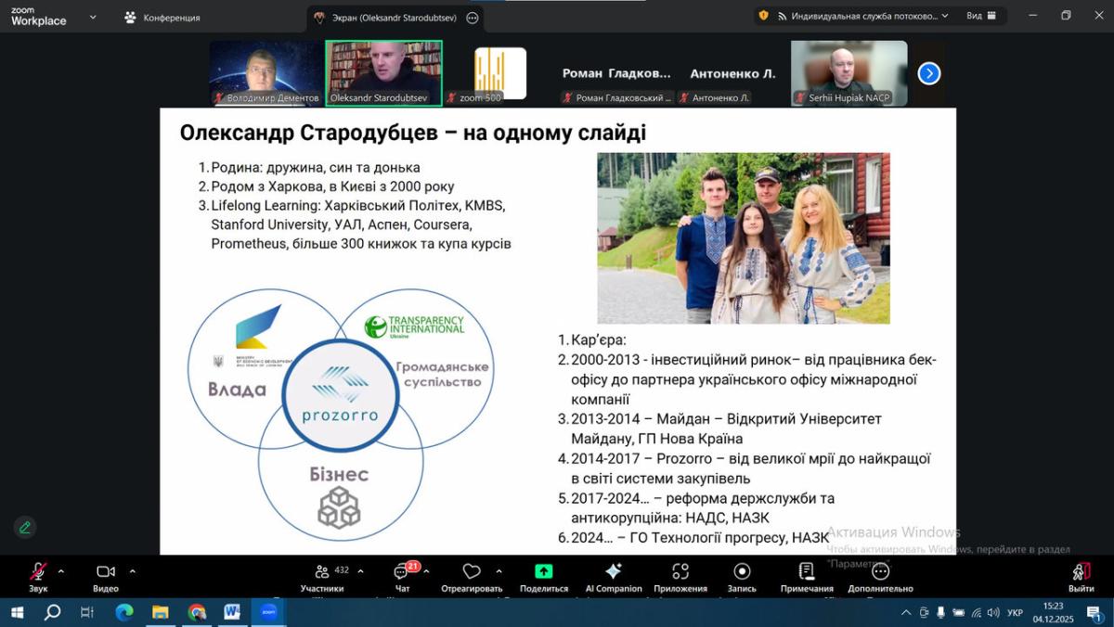Open the Примечания notes icon
This screenshot has height=627, width=1114.
(x=806, y=572)
